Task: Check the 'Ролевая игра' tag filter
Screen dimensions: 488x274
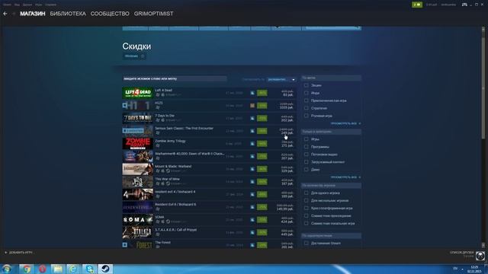Action: click(307, 116)
